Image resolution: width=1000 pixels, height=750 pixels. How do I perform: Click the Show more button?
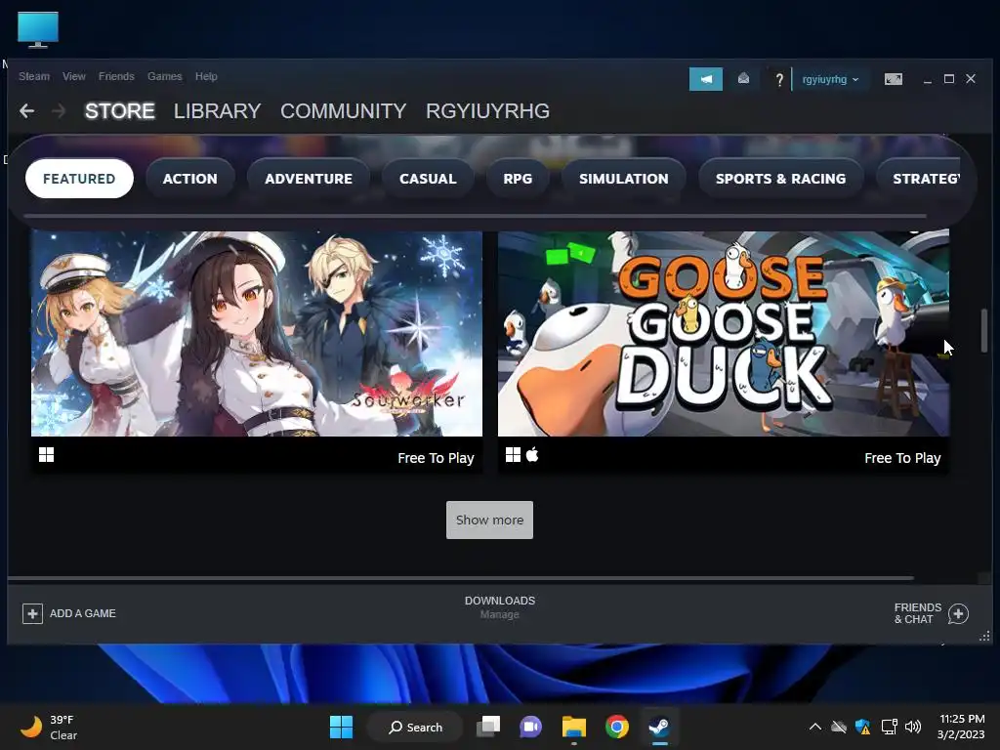490,520
